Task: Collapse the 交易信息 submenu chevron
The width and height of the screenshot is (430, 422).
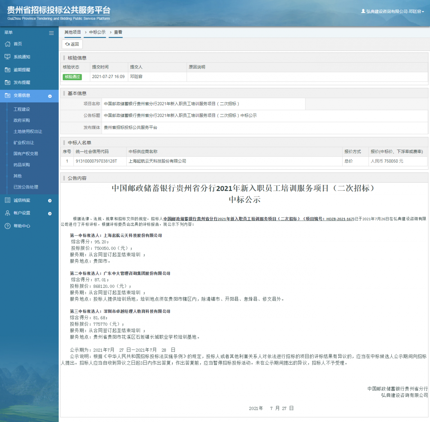Action: pyautogui.click(x=50, y=96)
